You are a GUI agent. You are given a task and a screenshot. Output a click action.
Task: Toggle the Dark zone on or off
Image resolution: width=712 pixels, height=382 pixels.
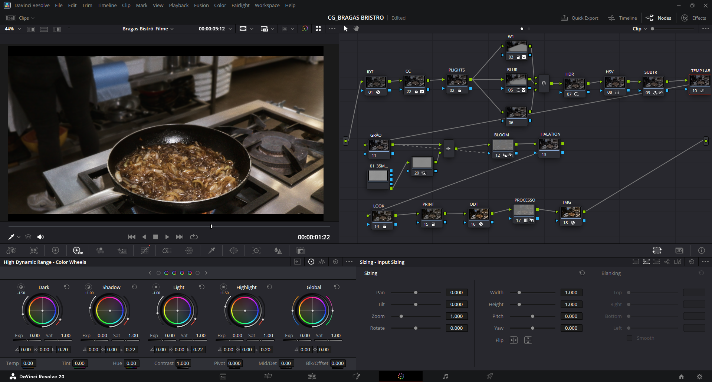(21, 287)
